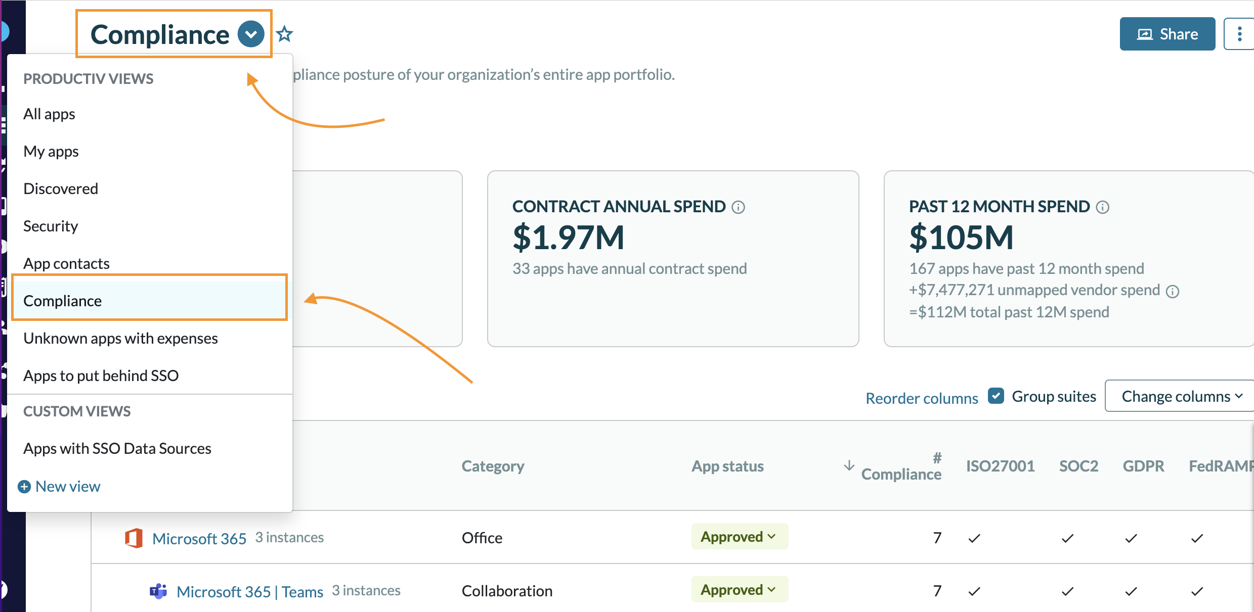Click the Reorder columns link
Viewport: 1254px width, 612px height.
pyautogui.click(x=922, y=398)
